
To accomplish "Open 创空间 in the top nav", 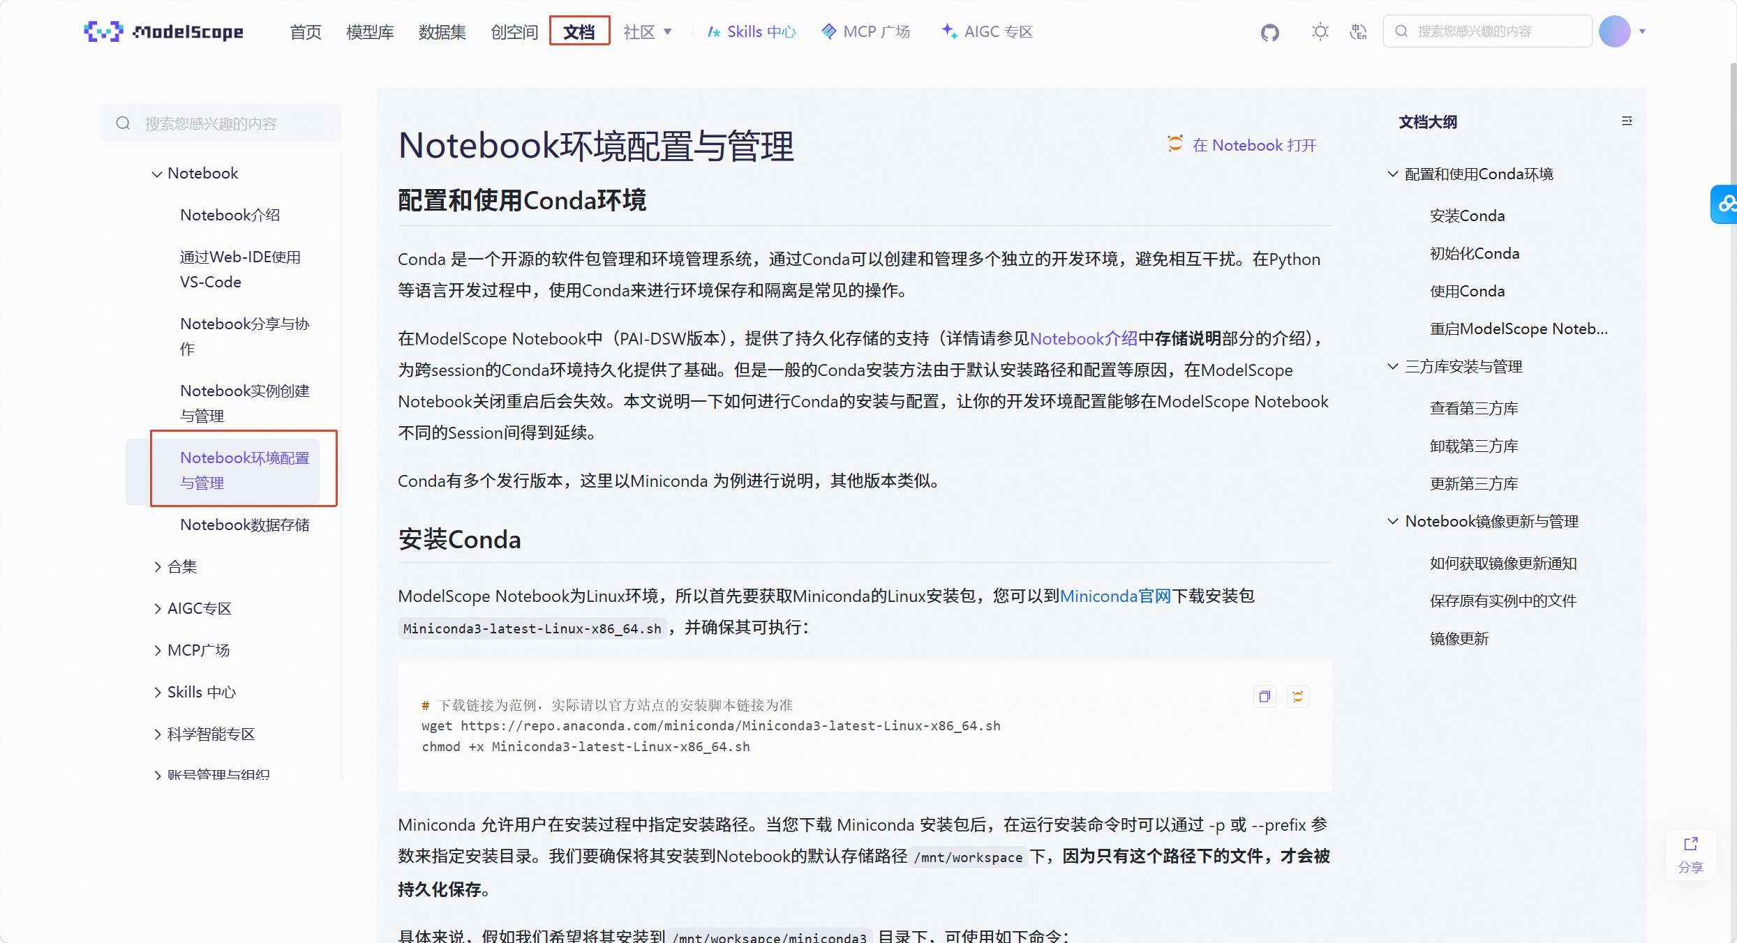I will pyautogui.click(x=514, y=31).
